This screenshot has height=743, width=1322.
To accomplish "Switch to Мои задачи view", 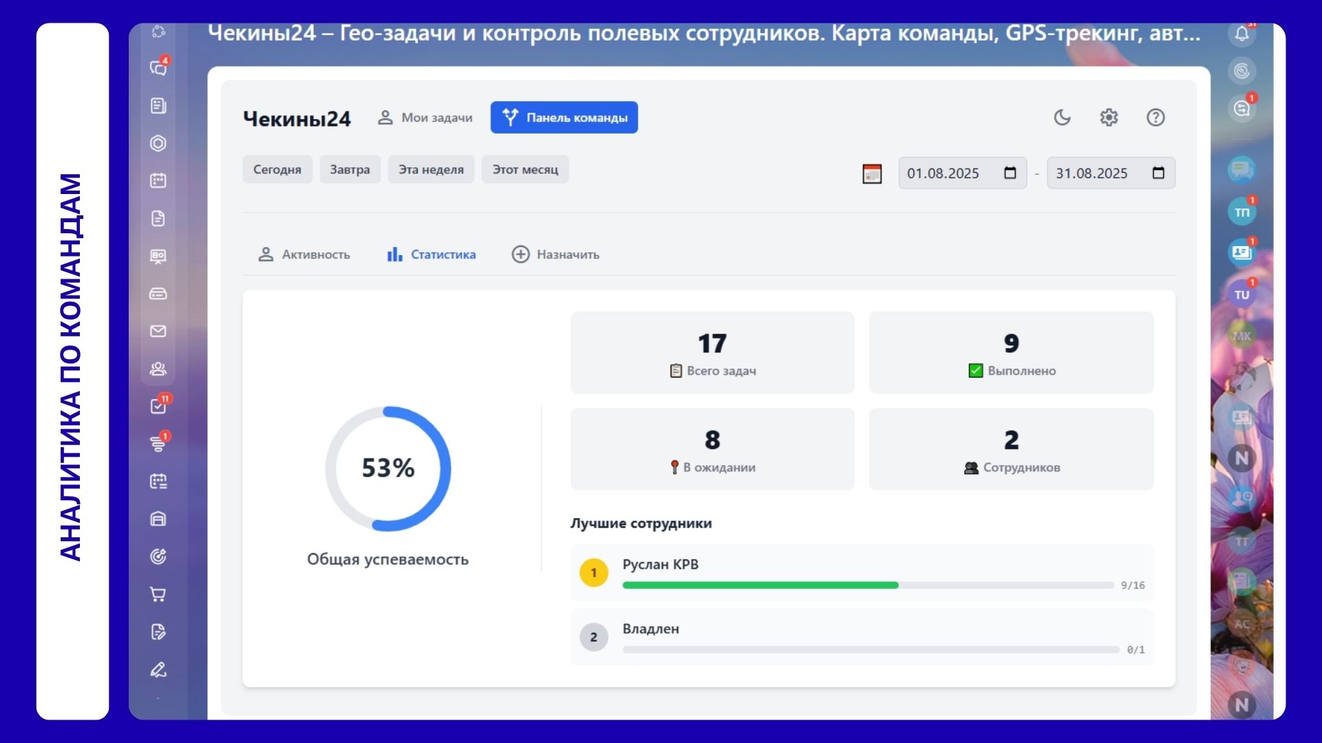I will click(425, 118).
